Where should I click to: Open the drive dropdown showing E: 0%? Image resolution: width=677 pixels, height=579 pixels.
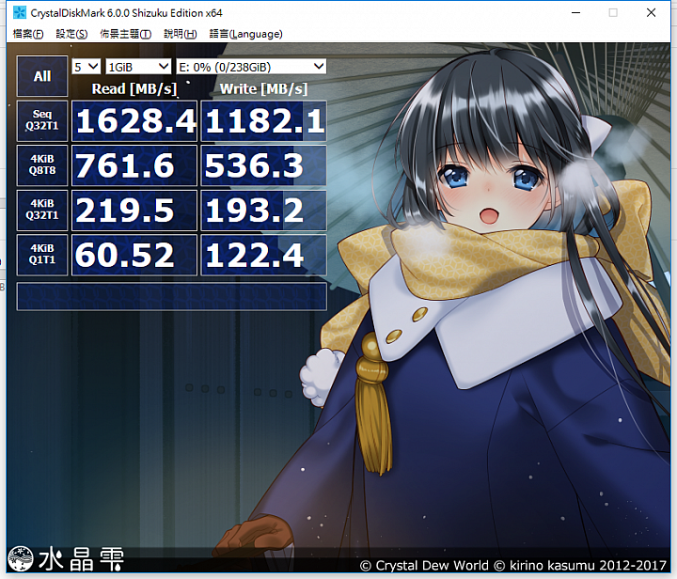point(251,67)
